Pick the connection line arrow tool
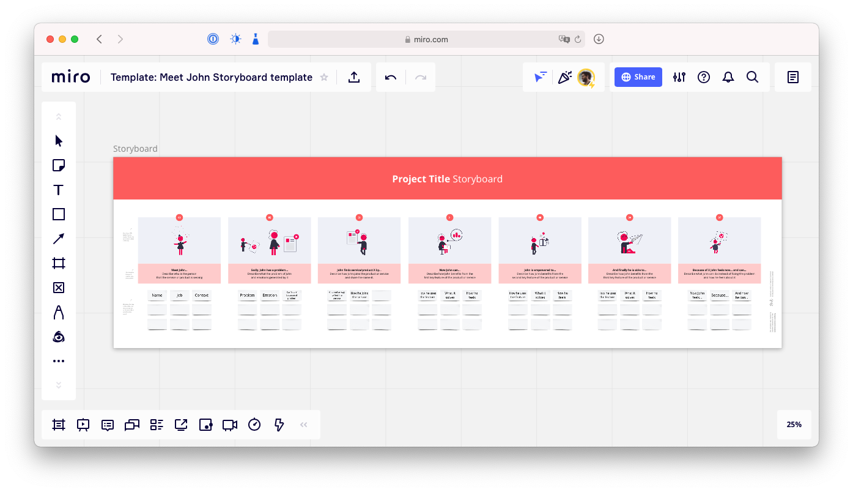Screen dimensions: 853x492 [x=59, y=239]
